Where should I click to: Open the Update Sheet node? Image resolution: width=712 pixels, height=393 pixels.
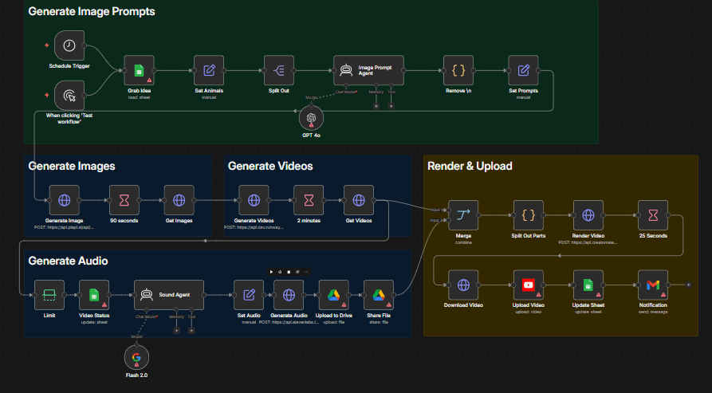coord(588,285)
